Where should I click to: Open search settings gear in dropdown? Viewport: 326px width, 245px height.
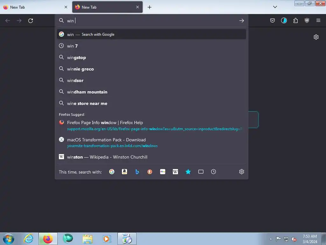tap(242, 172)
